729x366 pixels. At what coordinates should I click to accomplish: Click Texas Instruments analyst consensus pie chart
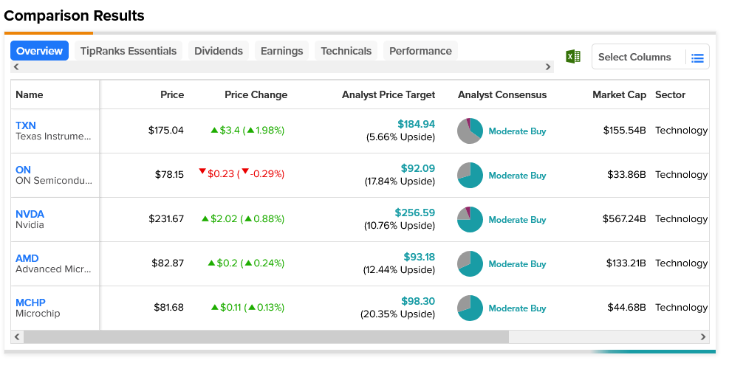click(470, 131)
